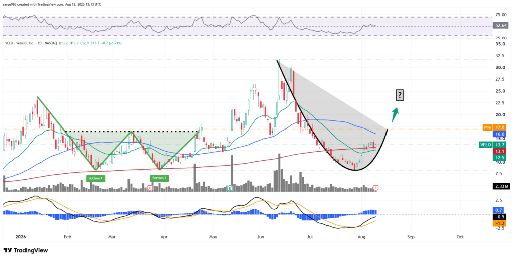Click the orange Pre 17.0 pre-market price label
This screenshot has width=514, height=259.
(494, 127)
